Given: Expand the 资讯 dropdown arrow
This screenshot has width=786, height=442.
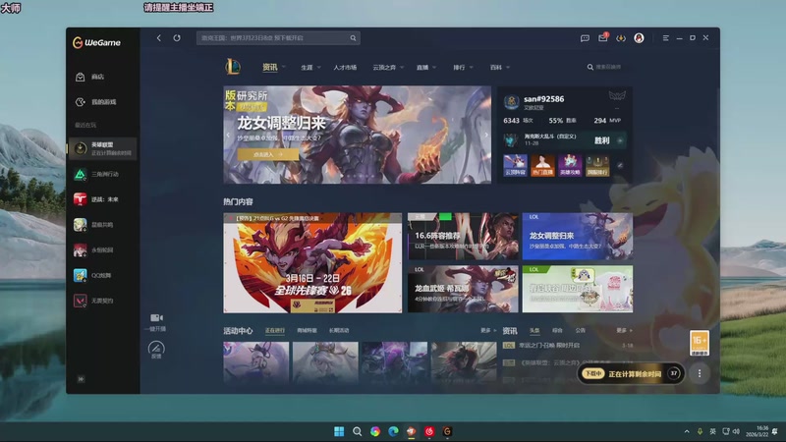Looking at the screenshot, I should pyautogui.click(x=284, y=67).
